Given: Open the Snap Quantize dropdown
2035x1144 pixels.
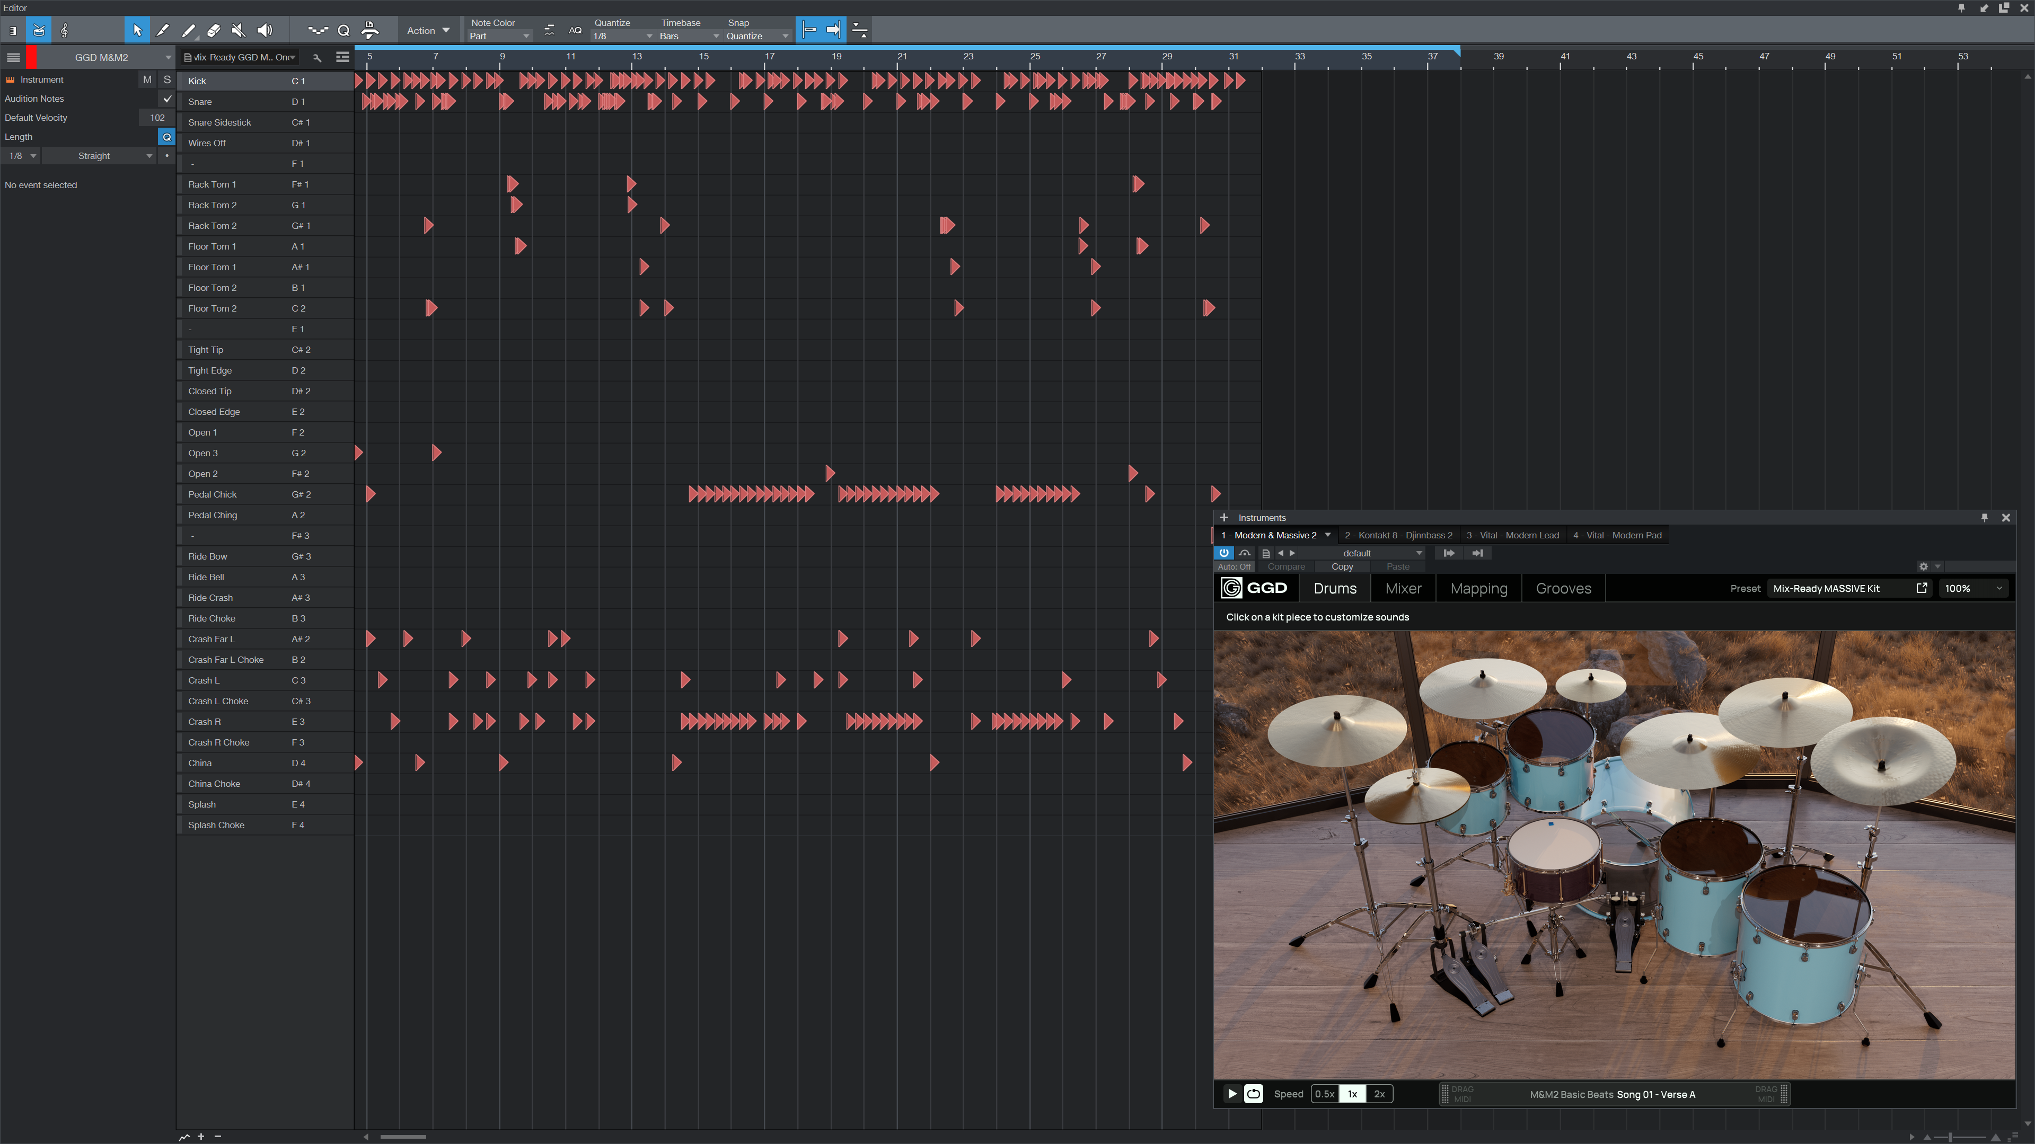Looking at the screenshot, I should 757,37.
